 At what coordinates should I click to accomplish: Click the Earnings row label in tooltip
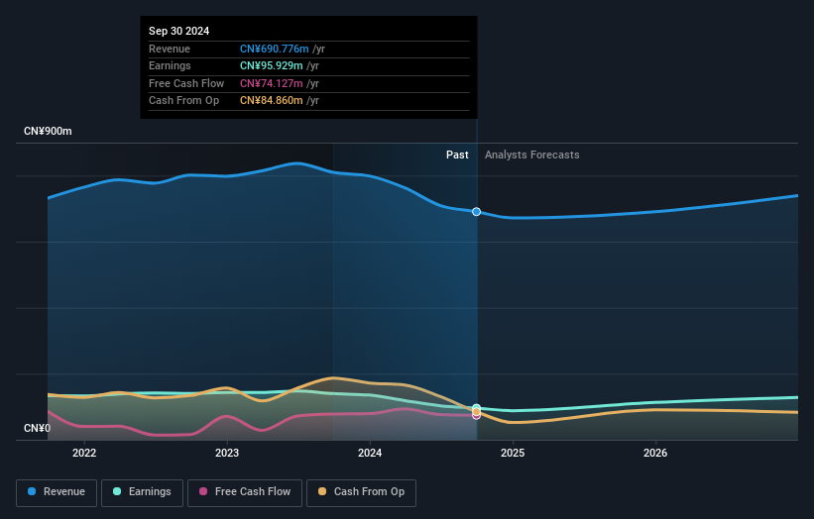(170, 65)
